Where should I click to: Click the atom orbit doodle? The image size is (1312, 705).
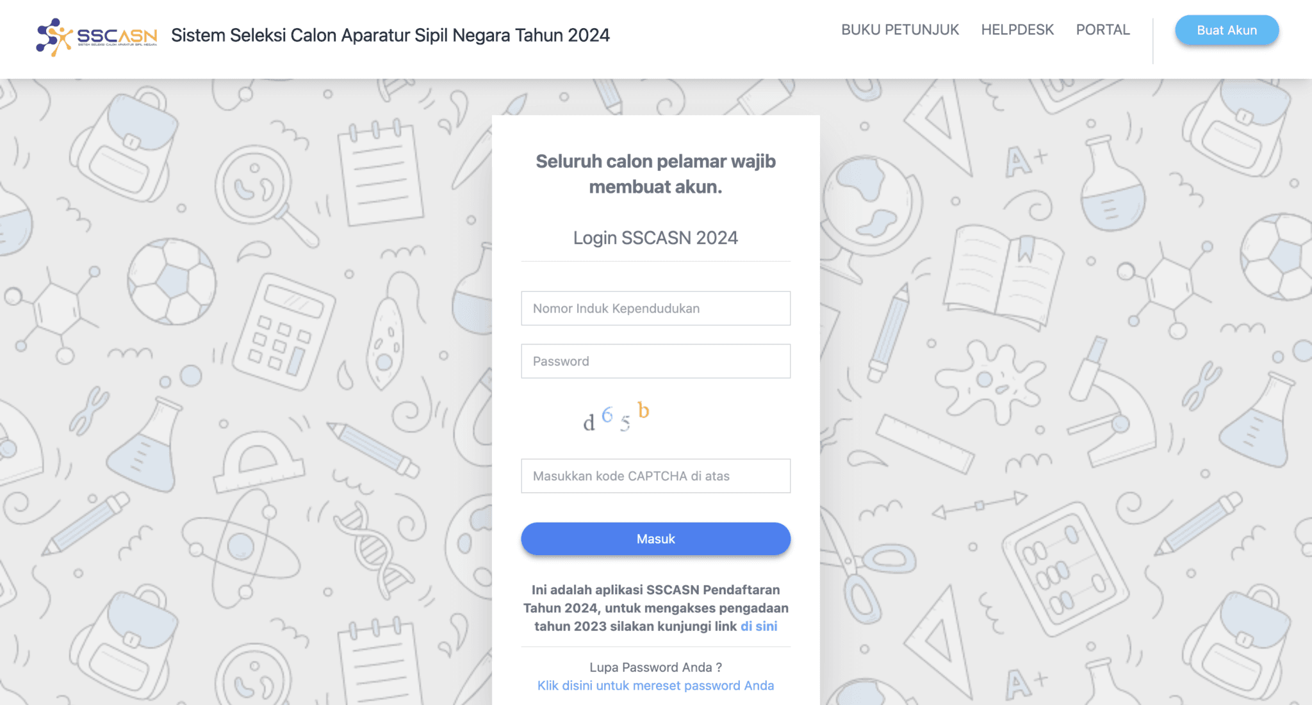coord(240,546)
